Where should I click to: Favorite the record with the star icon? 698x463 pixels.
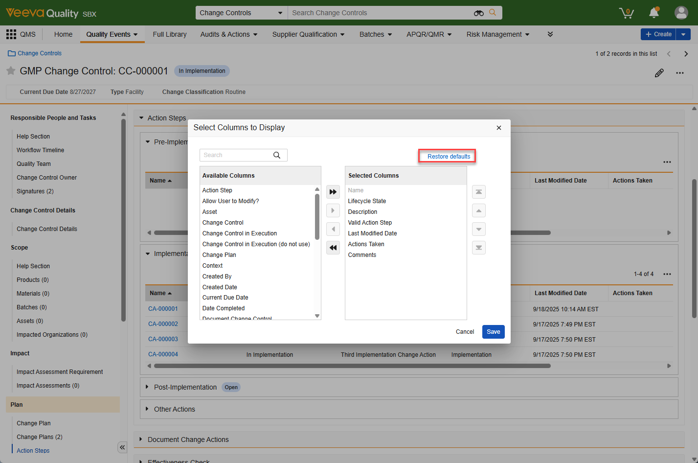(11, 71)
